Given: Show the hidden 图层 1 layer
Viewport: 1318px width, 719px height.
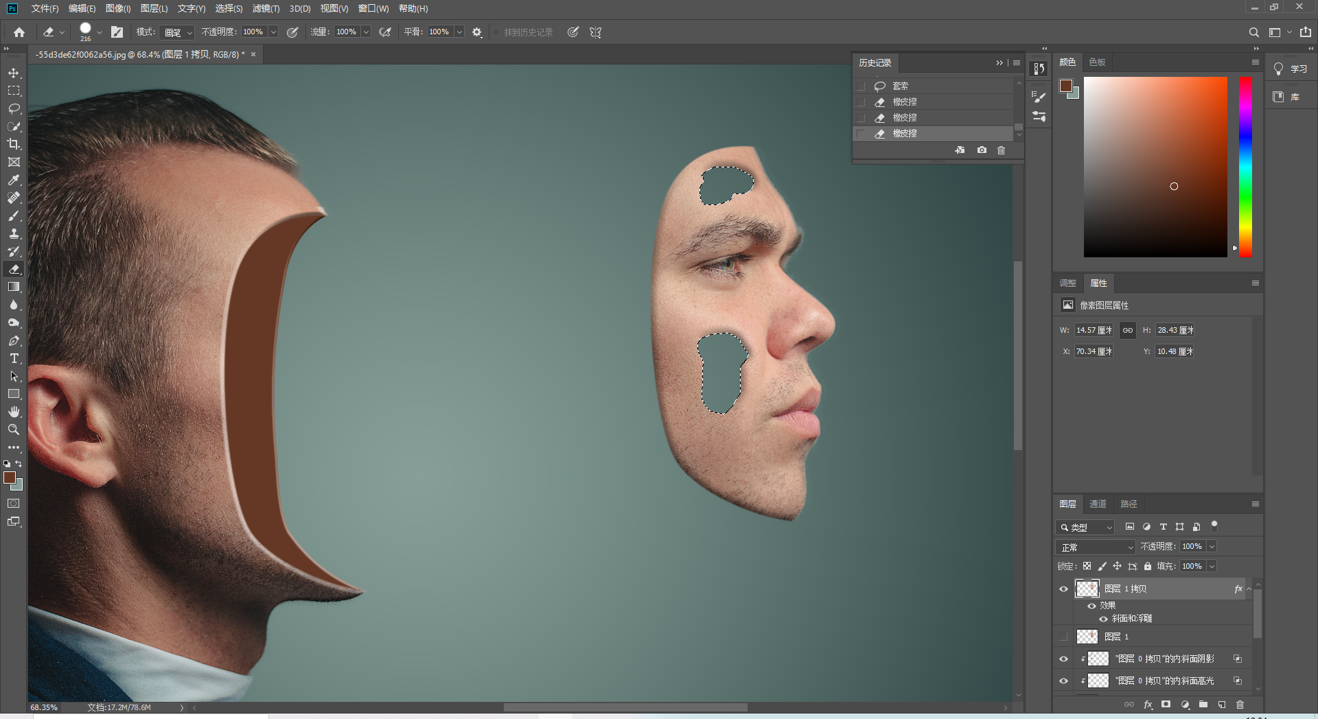Looking at the screenshot, I should coord(1063,637).
